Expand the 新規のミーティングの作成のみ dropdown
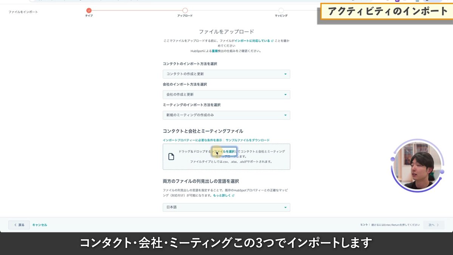 pos(226,115)
